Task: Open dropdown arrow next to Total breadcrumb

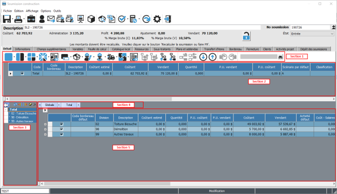Action: 78,105
